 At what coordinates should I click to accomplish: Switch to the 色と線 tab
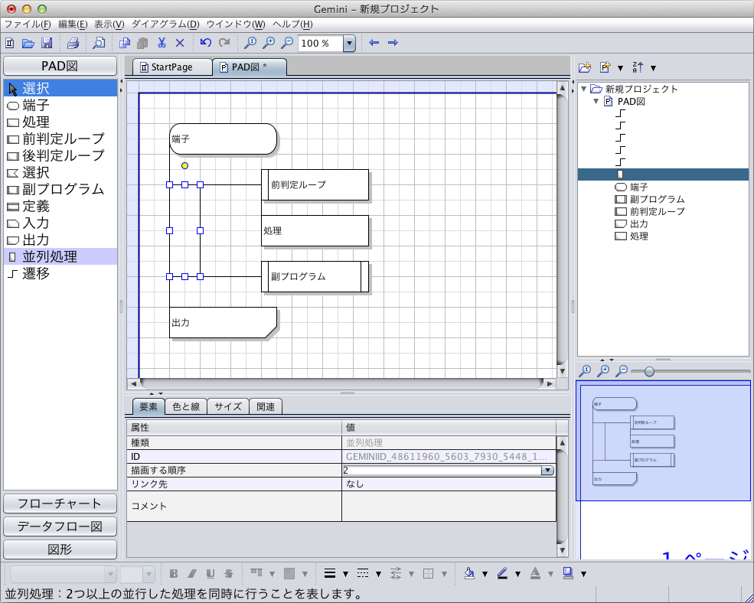(186, 407)
